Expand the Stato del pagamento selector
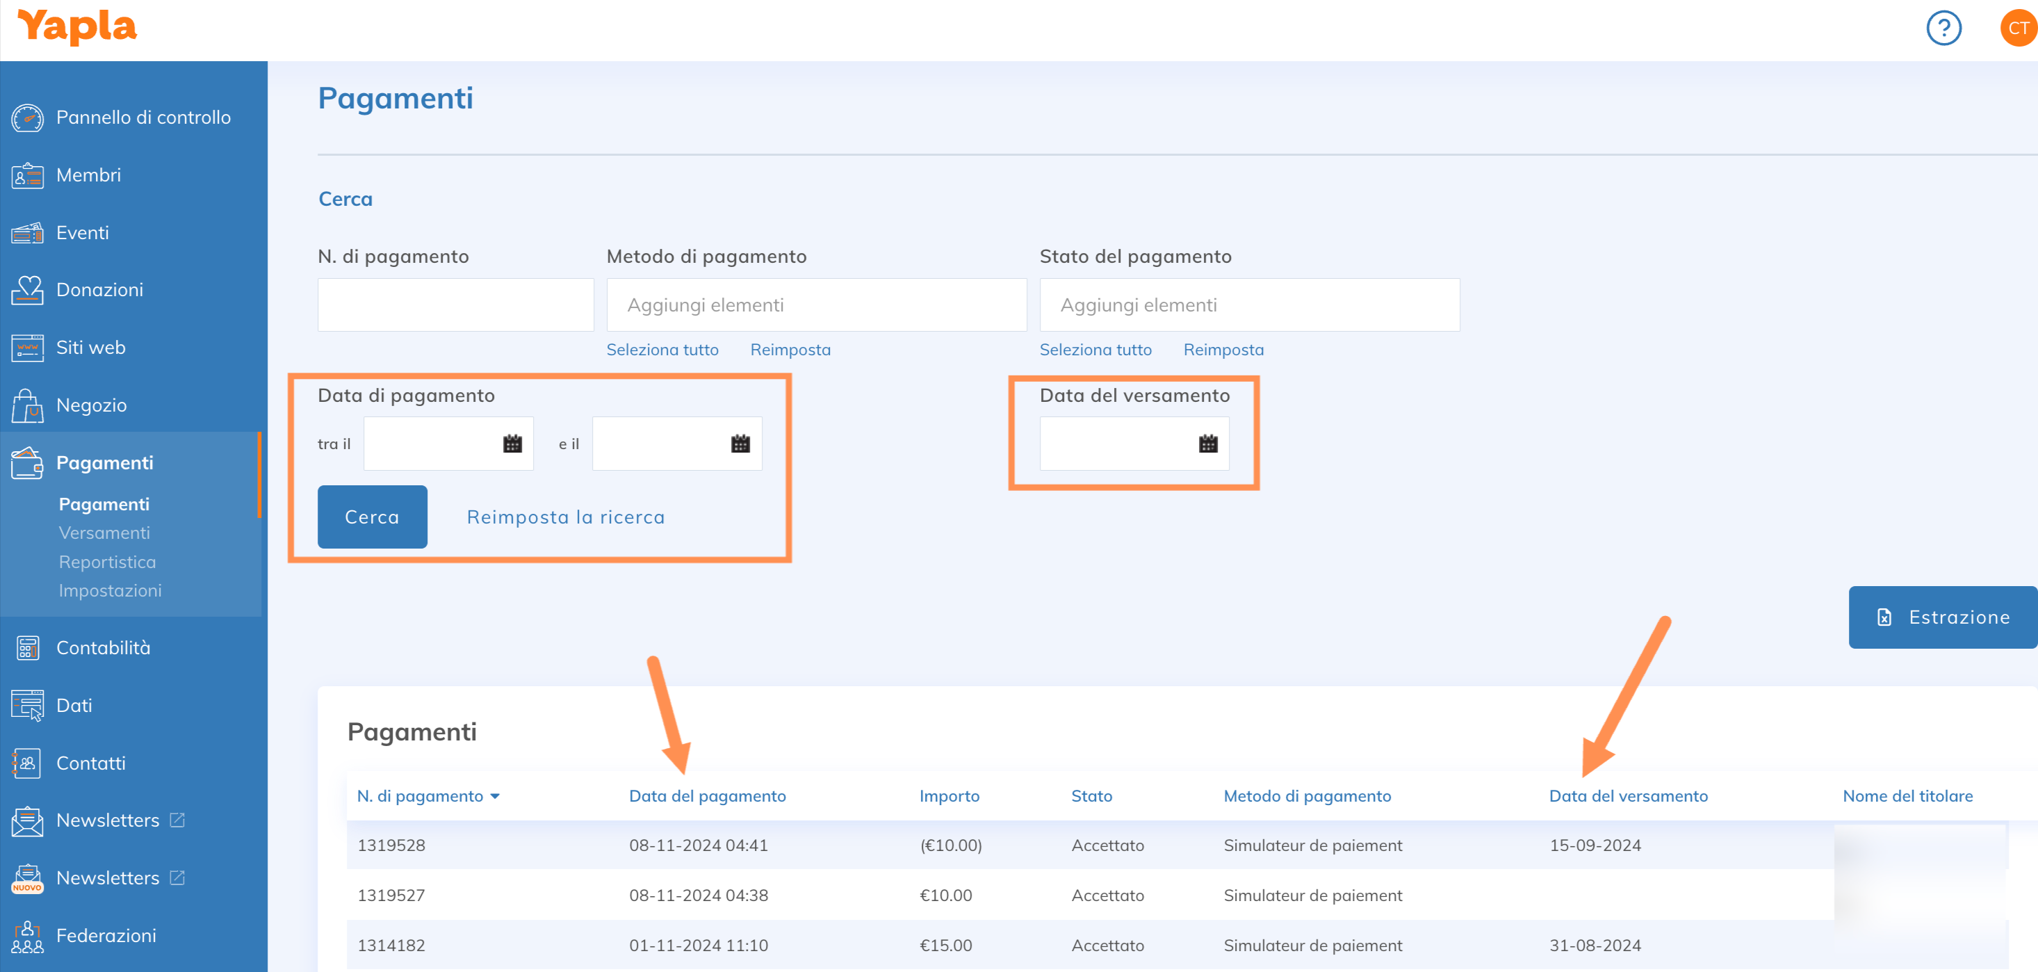The height and width of the screenshot is (972, 2038). point(1248,305)
